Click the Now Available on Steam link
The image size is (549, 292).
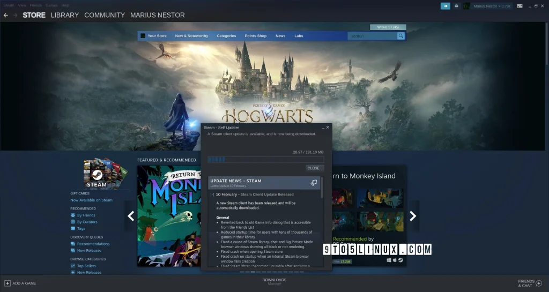[91, 200]
